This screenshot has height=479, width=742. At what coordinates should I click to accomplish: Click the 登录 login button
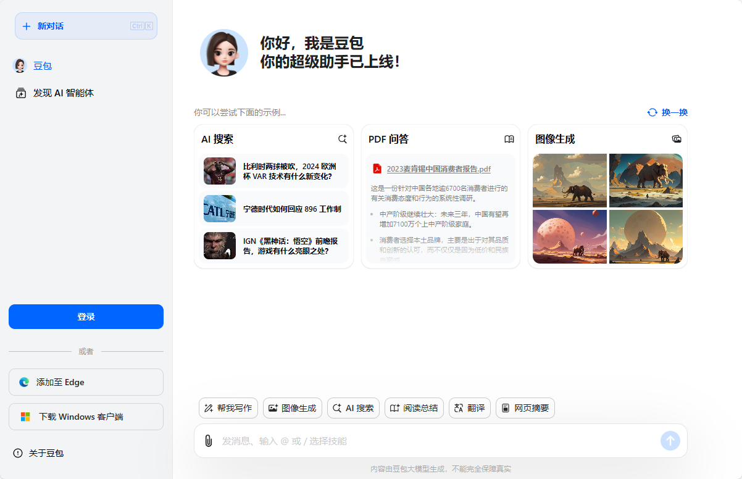pyautogui.click(x=86, y=317)
